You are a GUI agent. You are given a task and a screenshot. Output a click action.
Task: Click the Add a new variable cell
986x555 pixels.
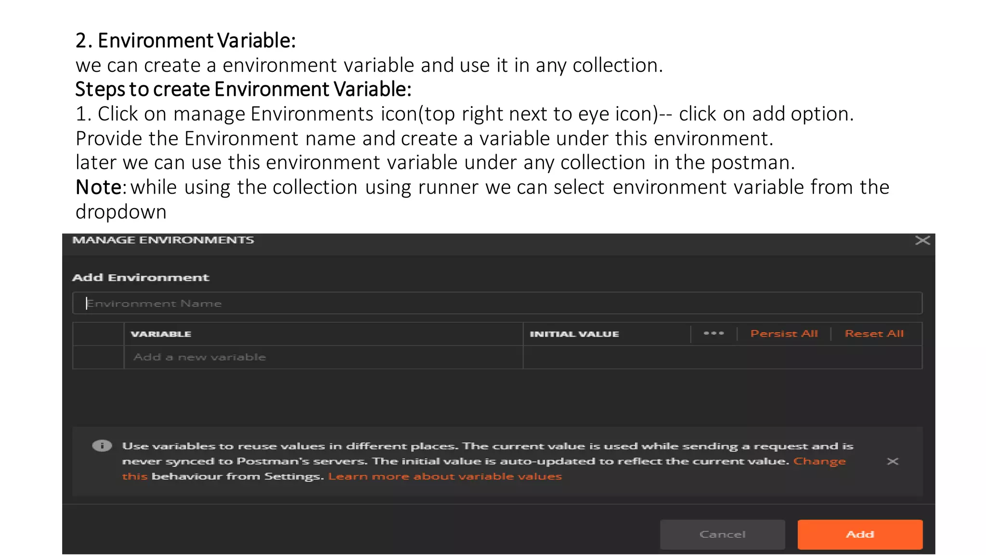[x=324, y=357]
